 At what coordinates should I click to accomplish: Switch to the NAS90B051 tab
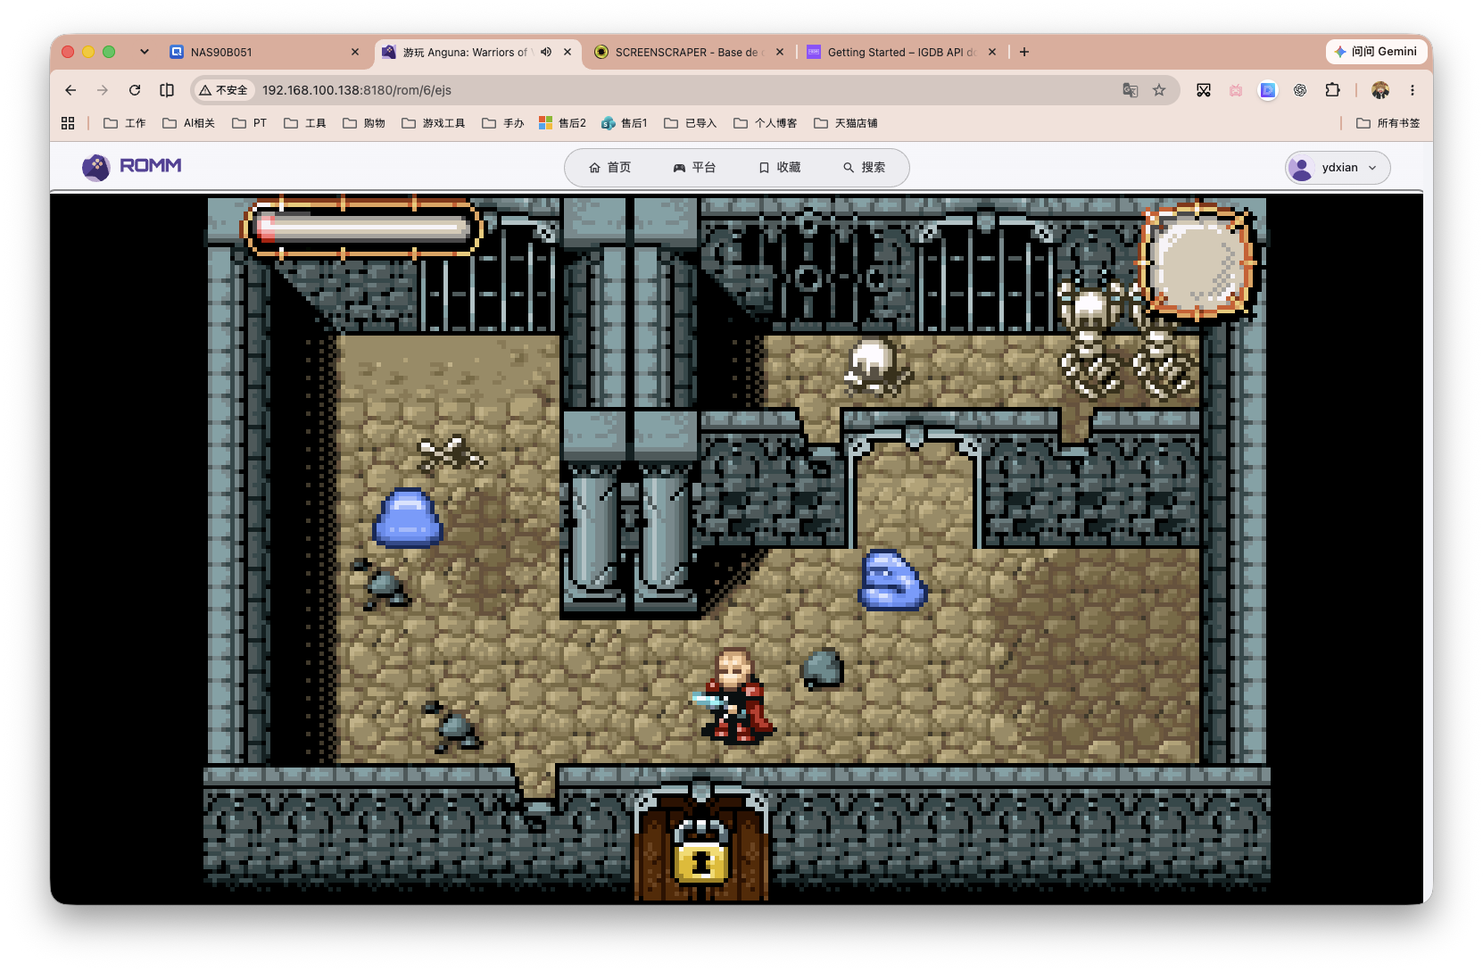264,52
